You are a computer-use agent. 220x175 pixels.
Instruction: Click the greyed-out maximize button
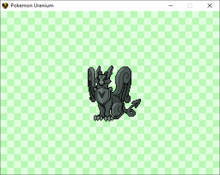[190, 6]
